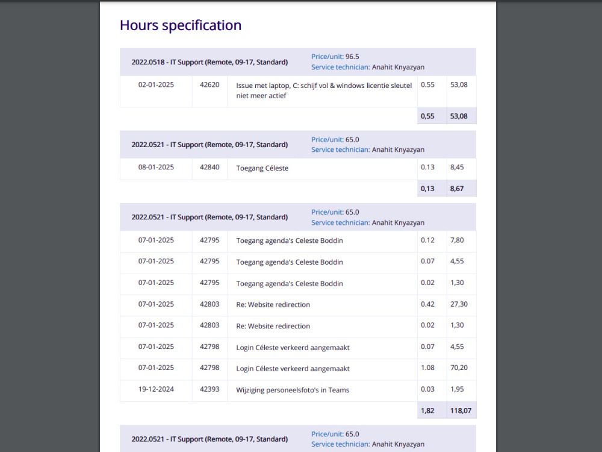Click the bold subtotal hours 0,13
This screenshot has width=602, height=452.
427,189
